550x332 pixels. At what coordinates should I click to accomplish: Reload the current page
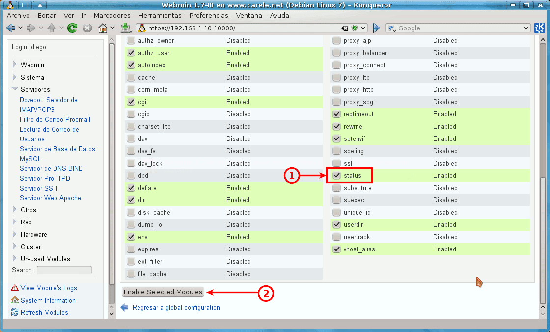[x=72, y=28]
